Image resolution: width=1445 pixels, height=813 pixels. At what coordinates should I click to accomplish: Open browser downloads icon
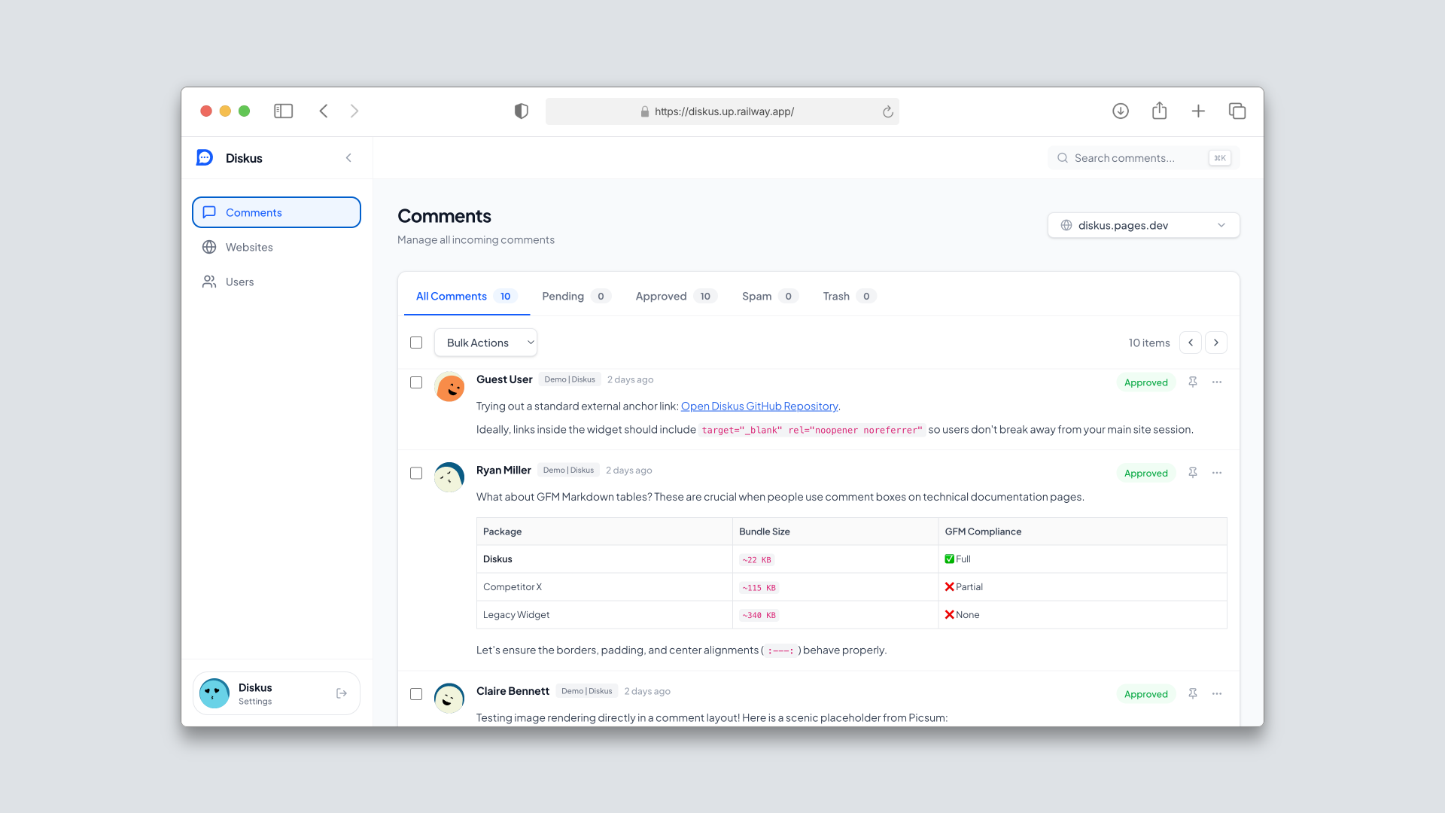(x=1121, y=111)
